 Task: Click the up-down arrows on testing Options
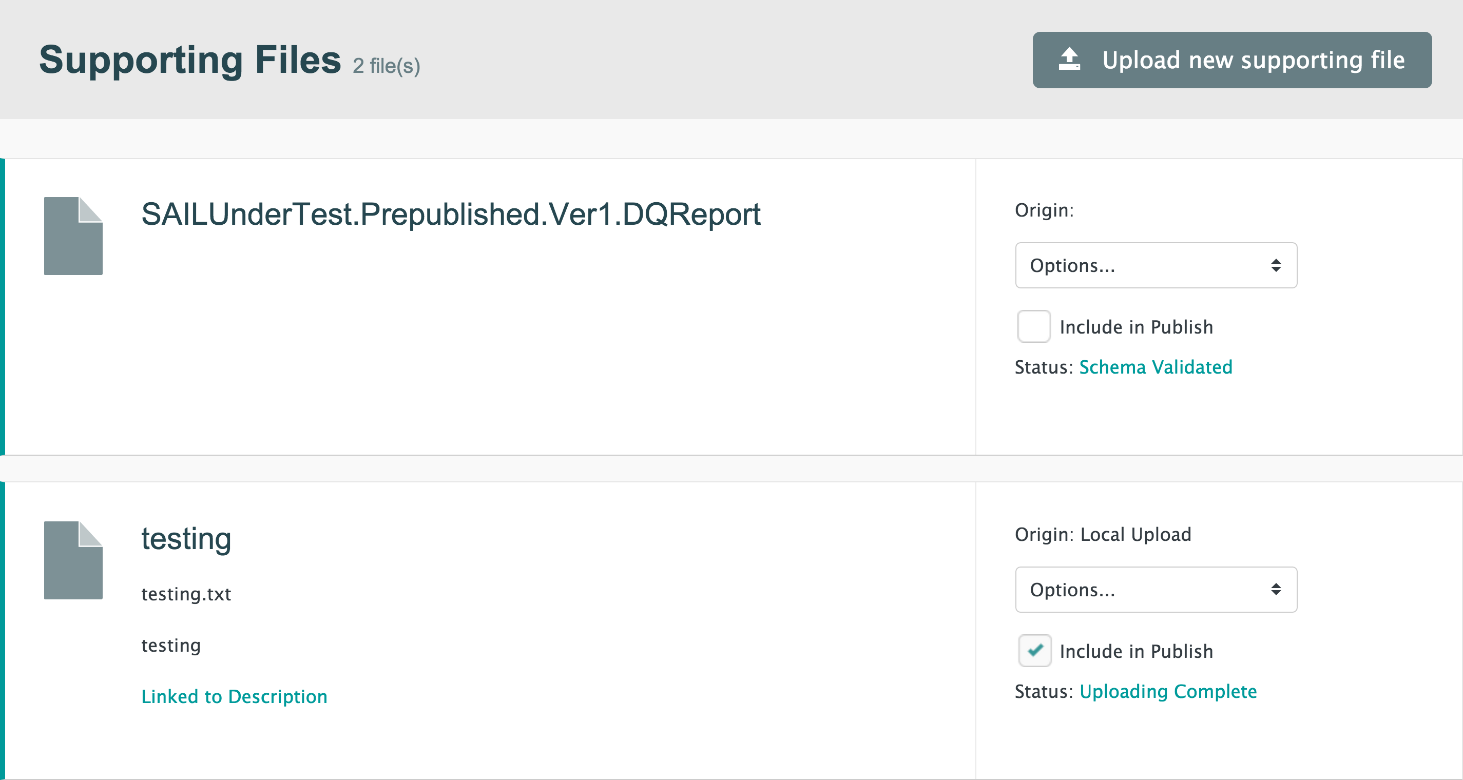1276,590
